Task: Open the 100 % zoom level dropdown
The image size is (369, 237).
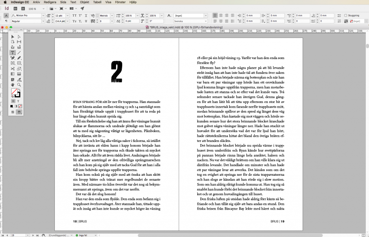Action: (x=43, y=9)
